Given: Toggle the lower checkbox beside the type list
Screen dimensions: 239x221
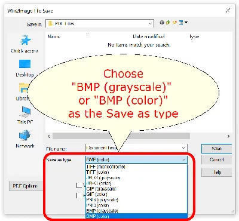Looking at the screenshot, I should click(x=79, y=195).
